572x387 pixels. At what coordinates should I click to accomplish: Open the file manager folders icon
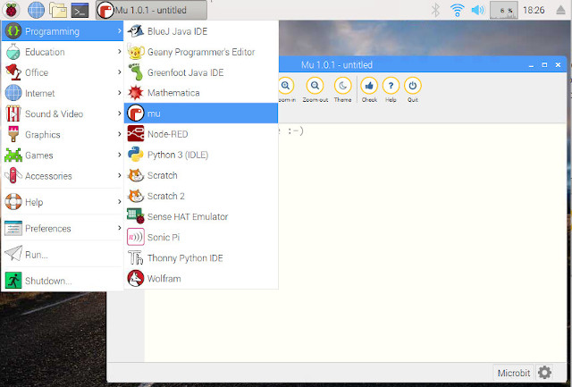pyautogui.click(x=58, y=10)
